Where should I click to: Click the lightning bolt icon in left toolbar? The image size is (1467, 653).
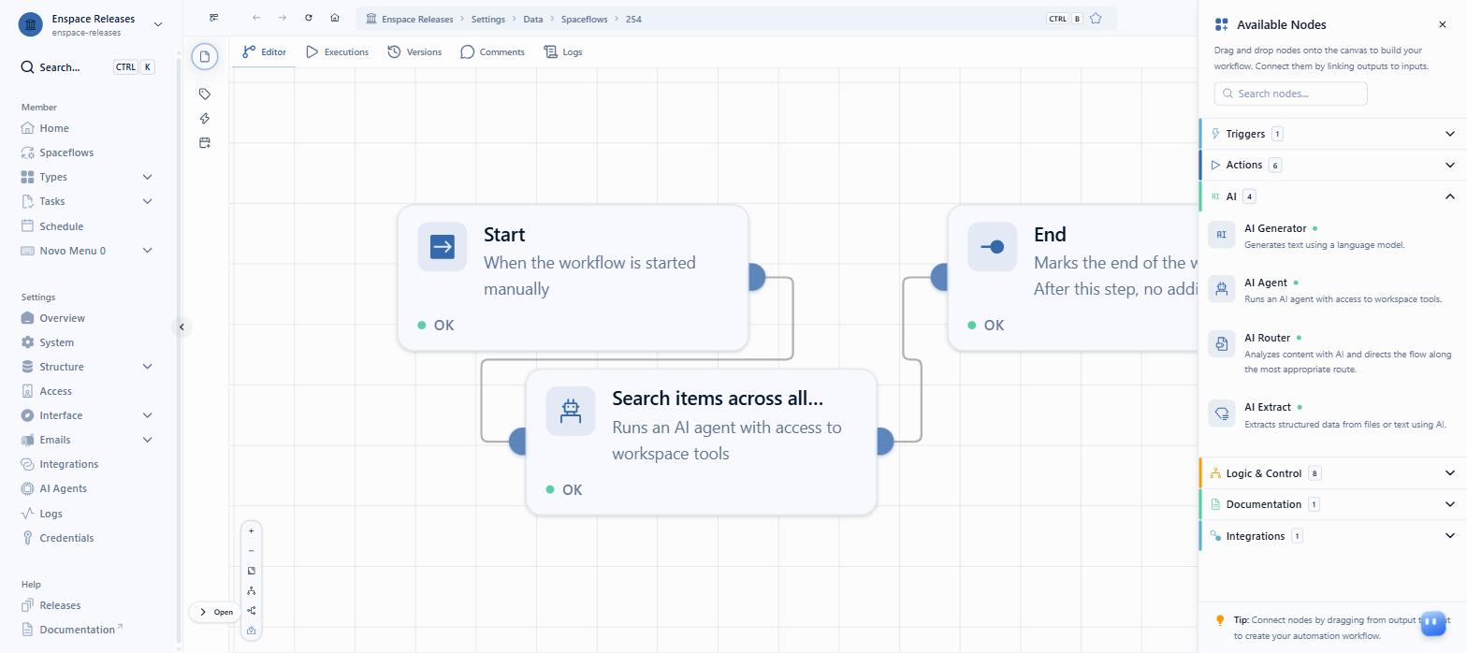[205, 118]
